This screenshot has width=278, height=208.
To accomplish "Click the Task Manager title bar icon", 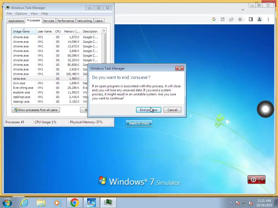I will (8, 8).
